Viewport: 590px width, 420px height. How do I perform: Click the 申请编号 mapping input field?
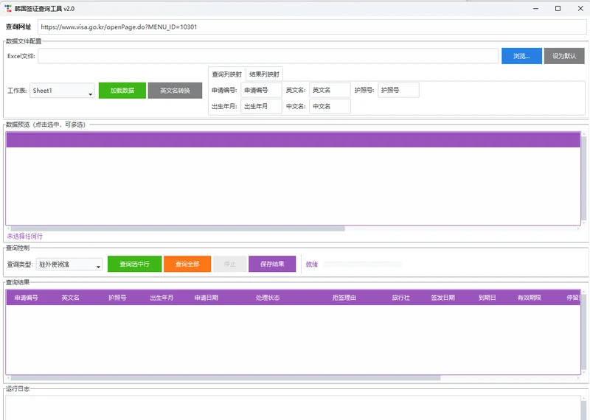[x=261, y=90]
